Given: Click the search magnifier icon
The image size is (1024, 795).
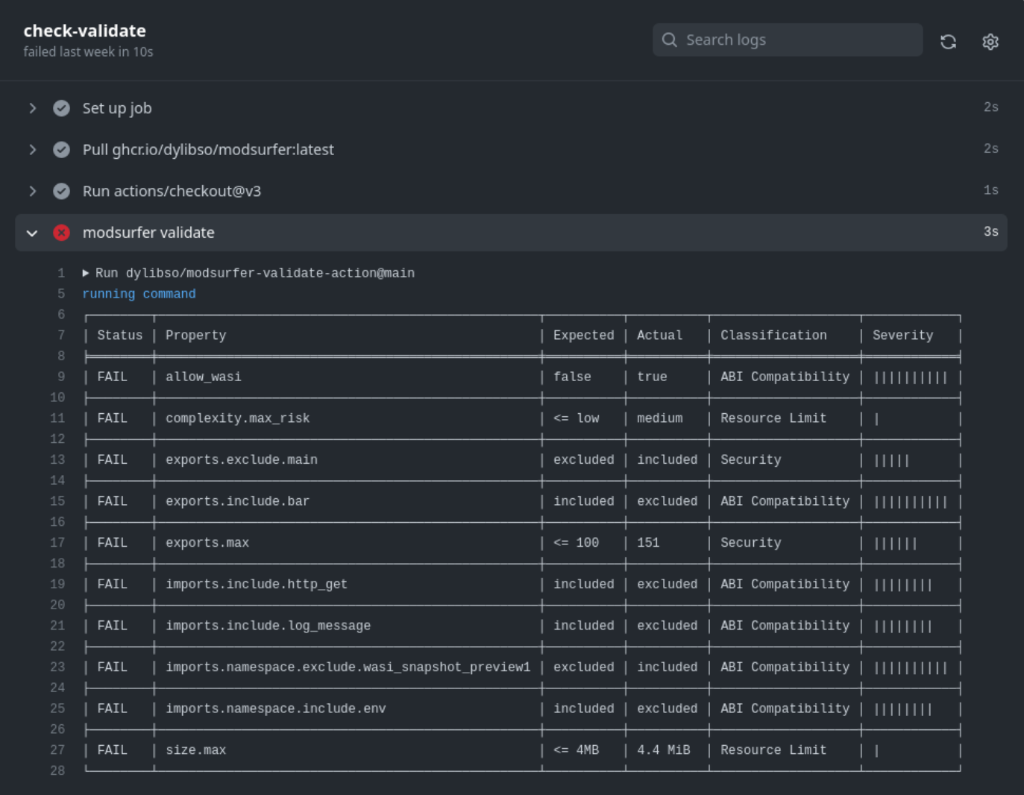Looking at the screenshot, I should point(670,40).
